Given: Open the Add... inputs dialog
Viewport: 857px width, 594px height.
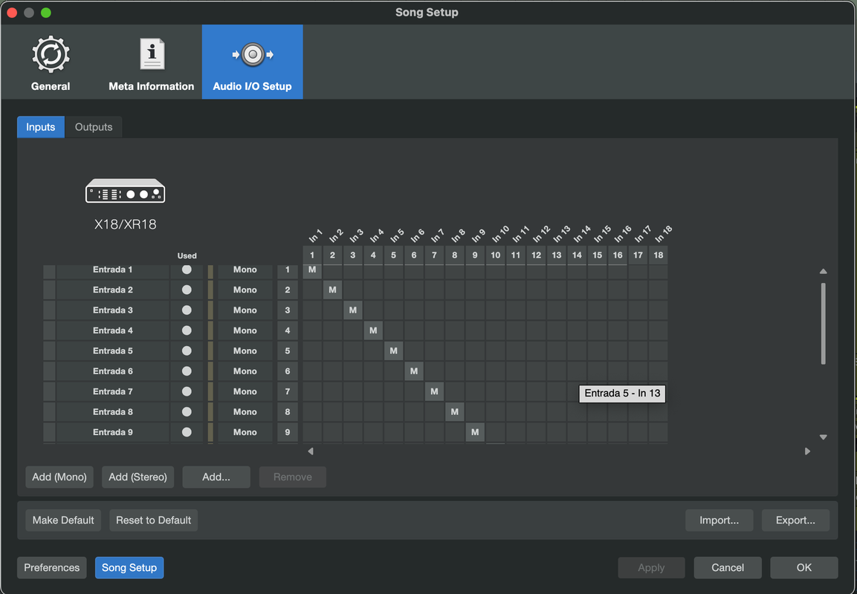Looking at the screenshot, I should pyautogui.click(x=216, y=477).
